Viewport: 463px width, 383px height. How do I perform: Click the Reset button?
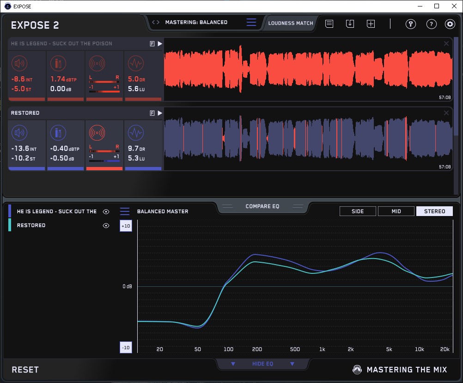(25, 370)
